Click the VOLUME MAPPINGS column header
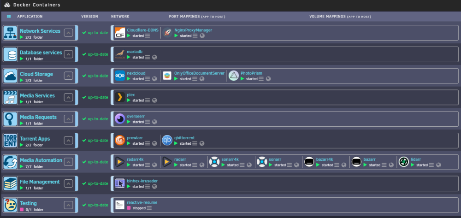461x218 pixels. pyautogui.click(x=340, y=17)
